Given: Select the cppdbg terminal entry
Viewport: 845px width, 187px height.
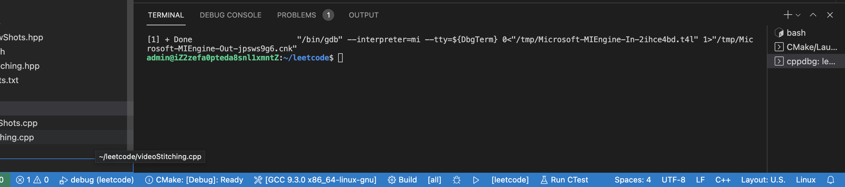Looking at the screenshot, I should click(806, 61).
